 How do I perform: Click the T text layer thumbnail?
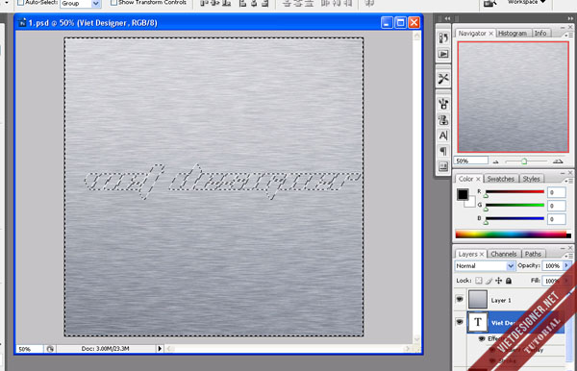(x=478, y=322)
